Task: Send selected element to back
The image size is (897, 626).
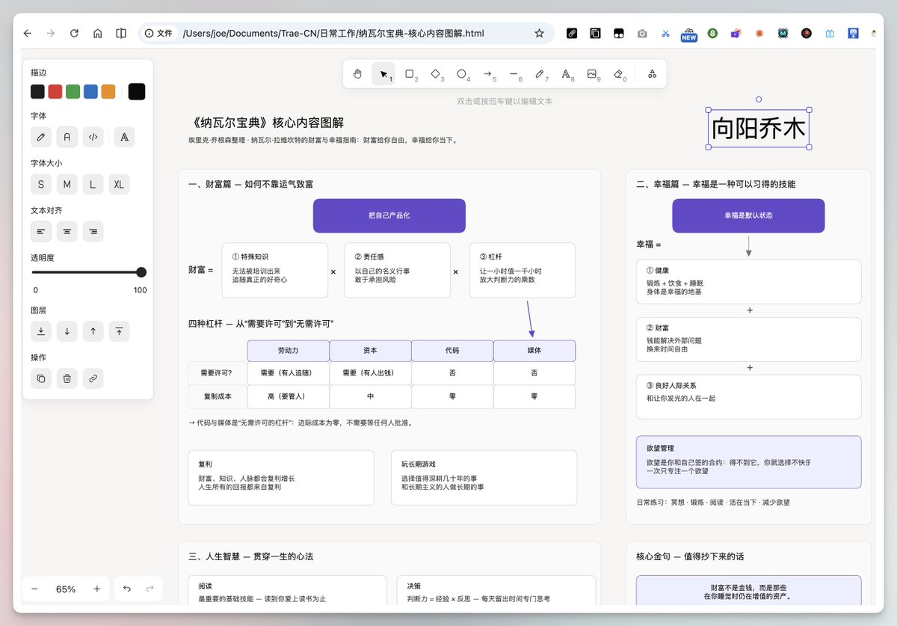Action: 41,331
